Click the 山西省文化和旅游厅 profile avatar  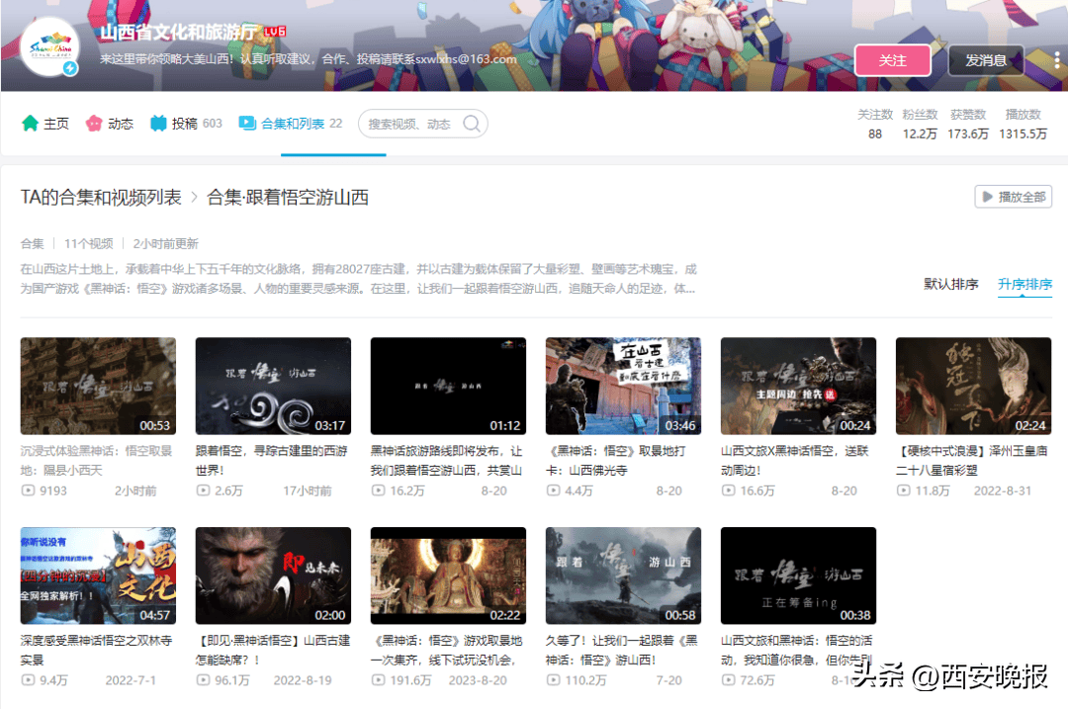pos(50,47)
